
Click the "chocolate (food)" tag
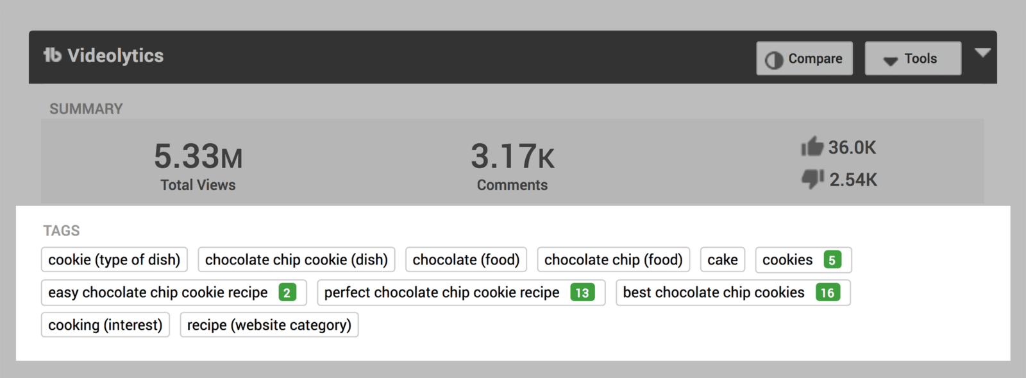point(466,260)
